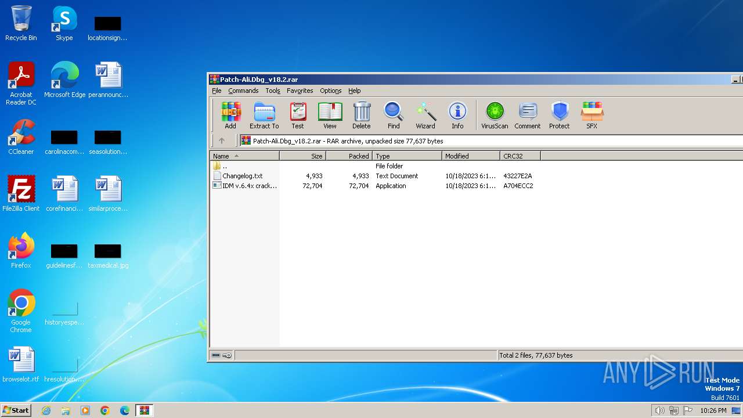Sort list by CRC32 column
The width and height of the screenshot is (743, 418).
tap(520, 156)
